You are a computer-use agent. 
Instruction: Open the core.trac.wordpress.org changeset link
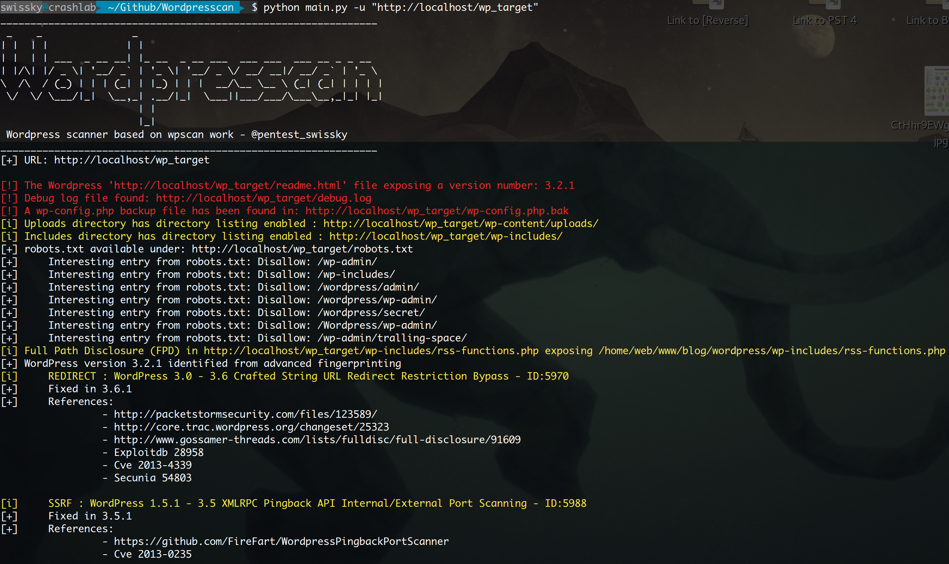[x=252, y=427]
